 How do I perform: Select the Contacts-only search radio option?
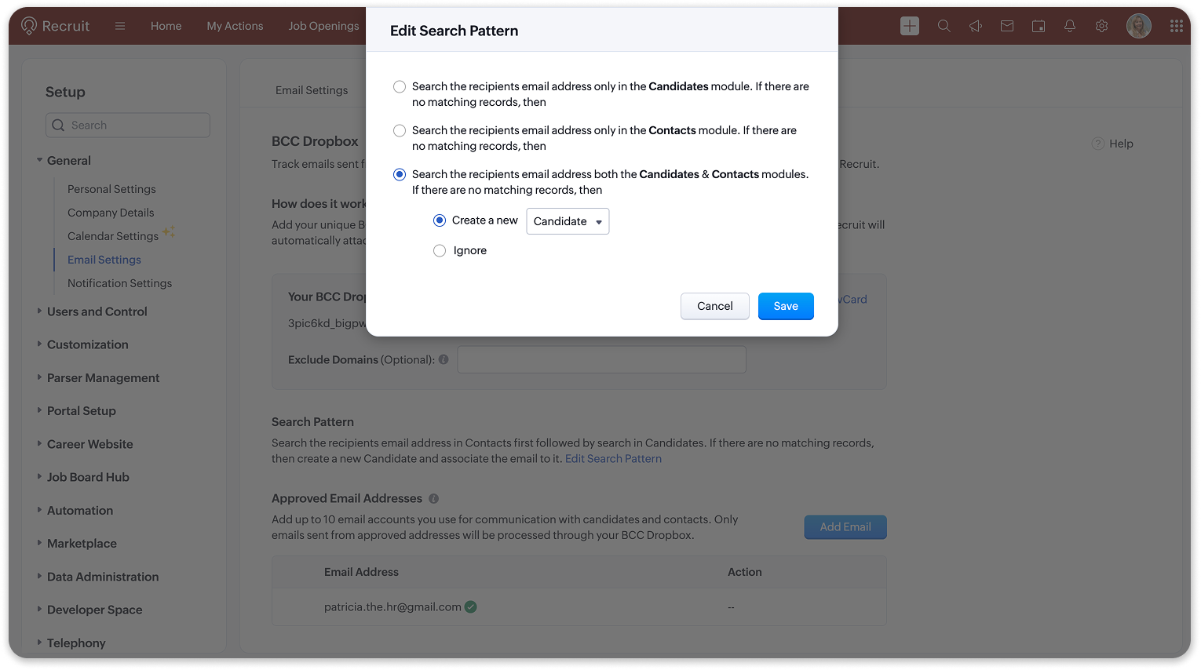click(400, 131)
